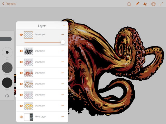Enter fullscreen with the expand arrows icon
The height and width of the screenshot is (124, 166).
(161, 4)
